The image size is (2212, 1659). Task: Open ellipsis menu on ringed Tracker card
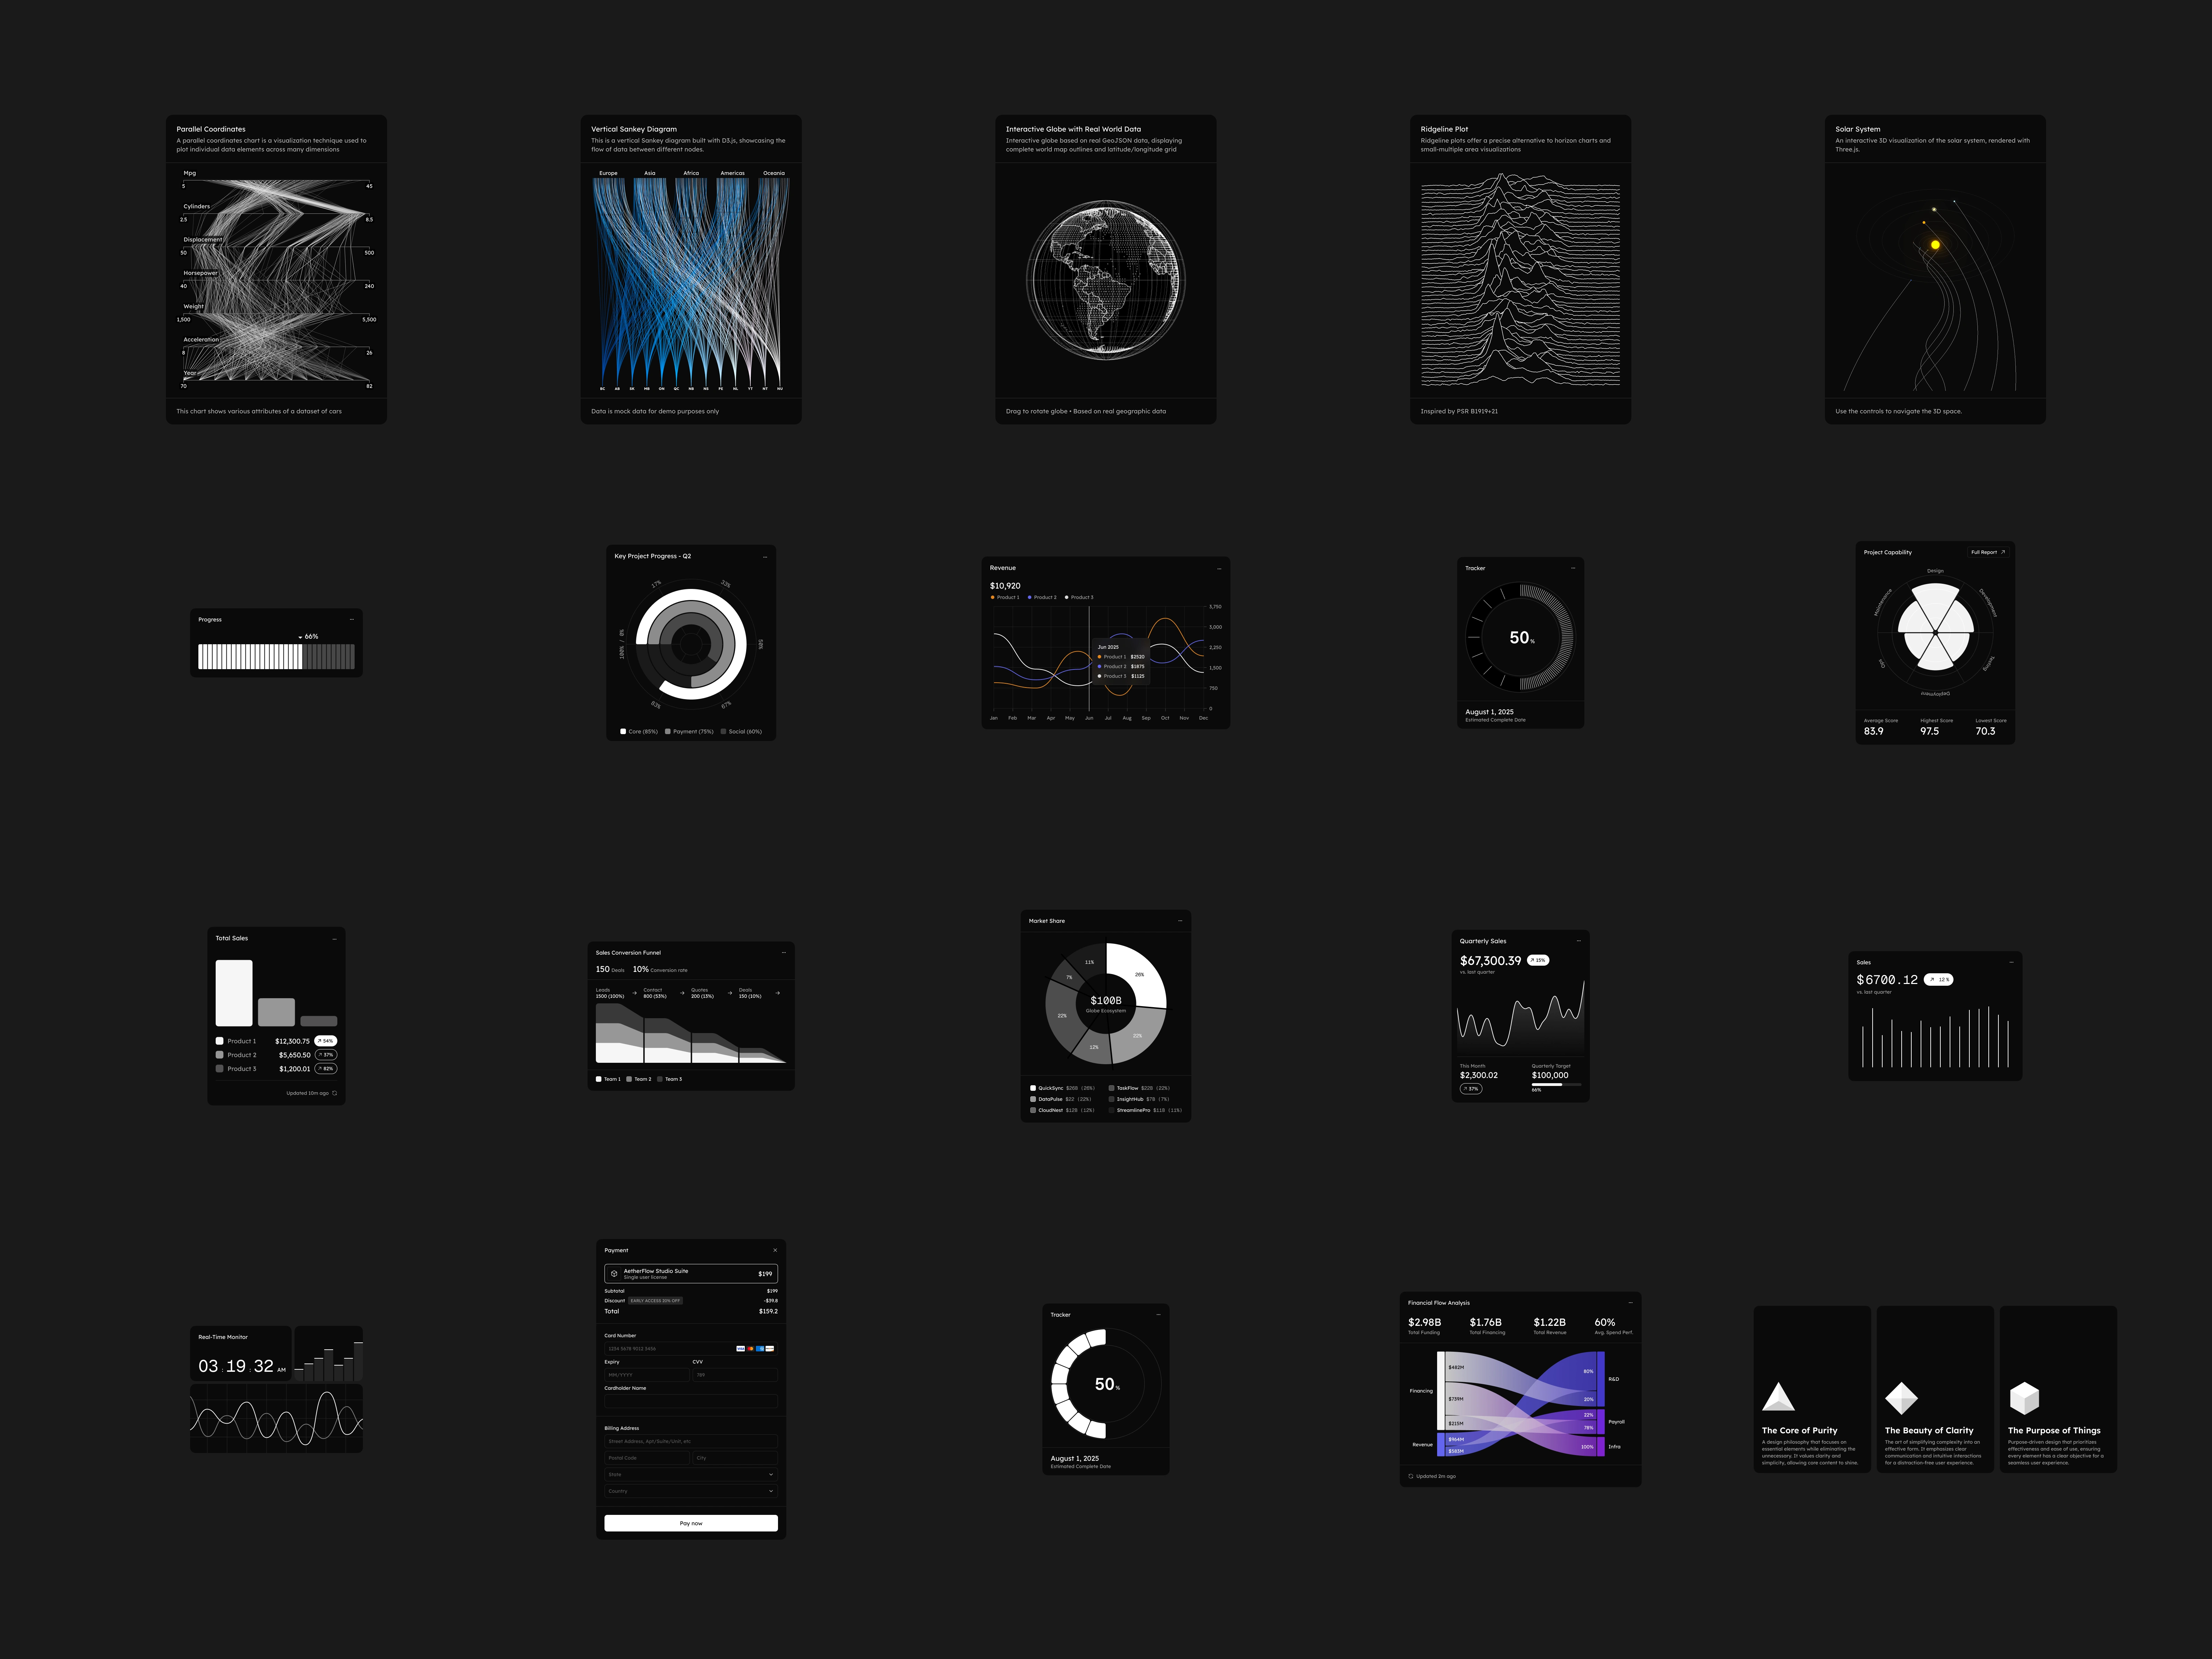click(x=1573, y=568)
